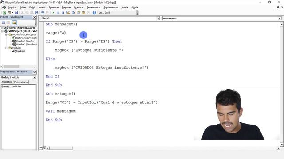The height and width of the screenshot is (159, 284).
Task: Collapse the Módulos folder
Action: coord(6,48)
